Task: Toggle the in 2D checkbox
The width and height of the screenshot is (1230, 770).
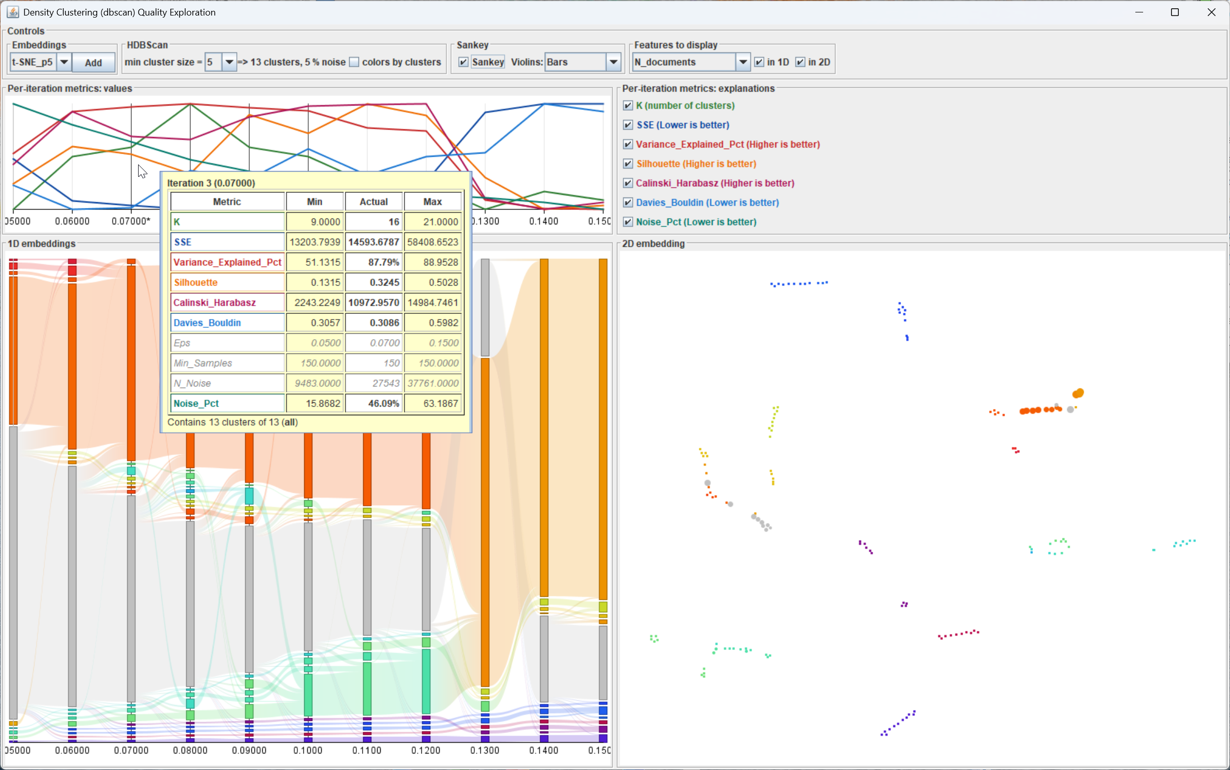Action: tap(801, 62)
